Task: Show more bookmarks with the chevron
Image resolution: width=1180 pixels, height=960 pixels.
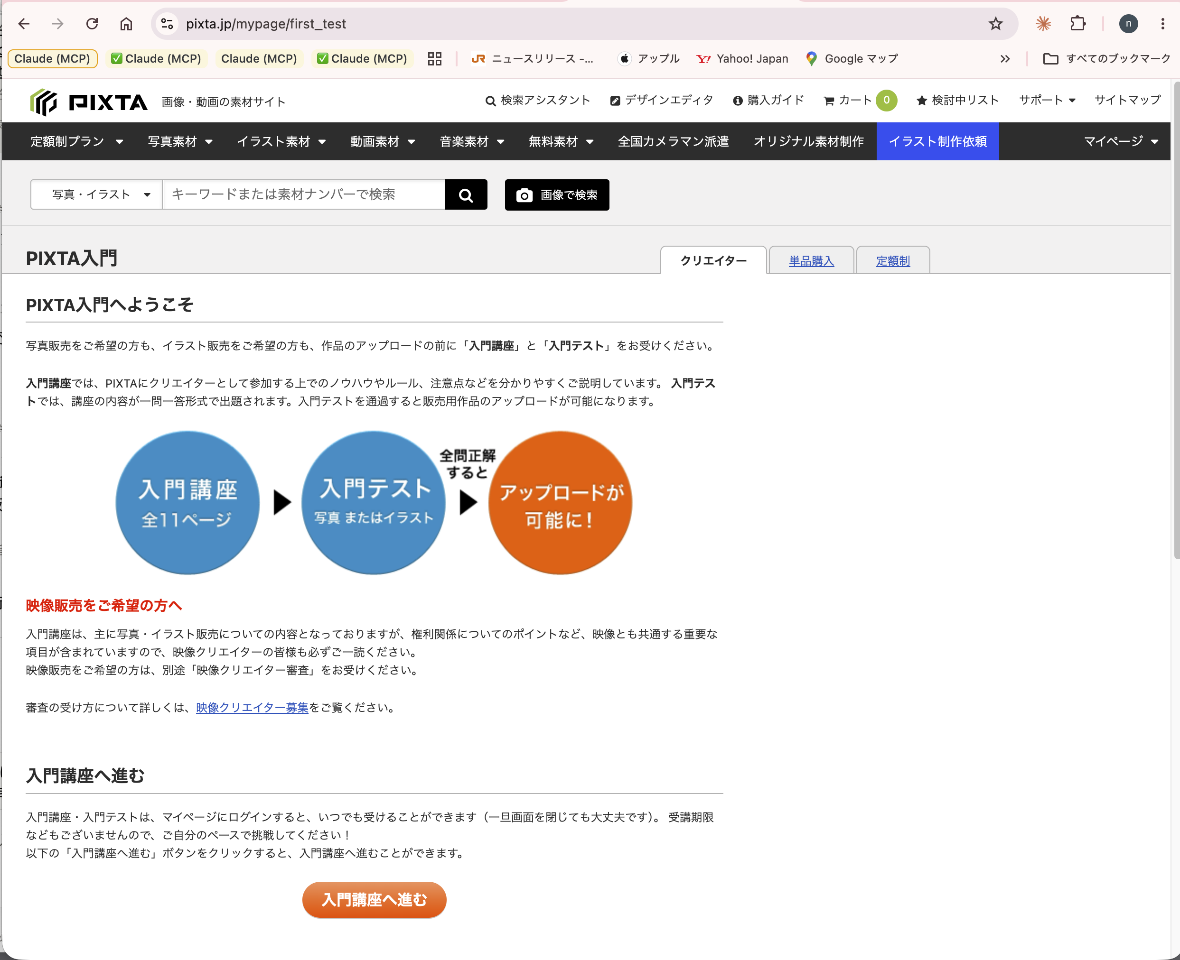Action: click(x=1005, y=59)
